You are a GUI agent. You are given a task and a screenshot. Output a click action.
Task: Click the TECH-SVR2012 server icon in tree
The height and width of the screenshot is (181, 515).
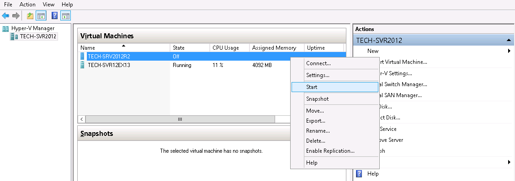tap(14, 36)
